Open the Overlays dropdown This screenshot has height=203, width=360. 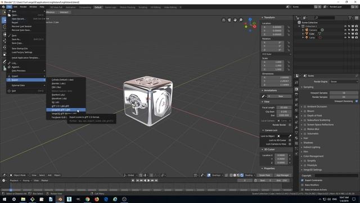click(x=217, y=175)
